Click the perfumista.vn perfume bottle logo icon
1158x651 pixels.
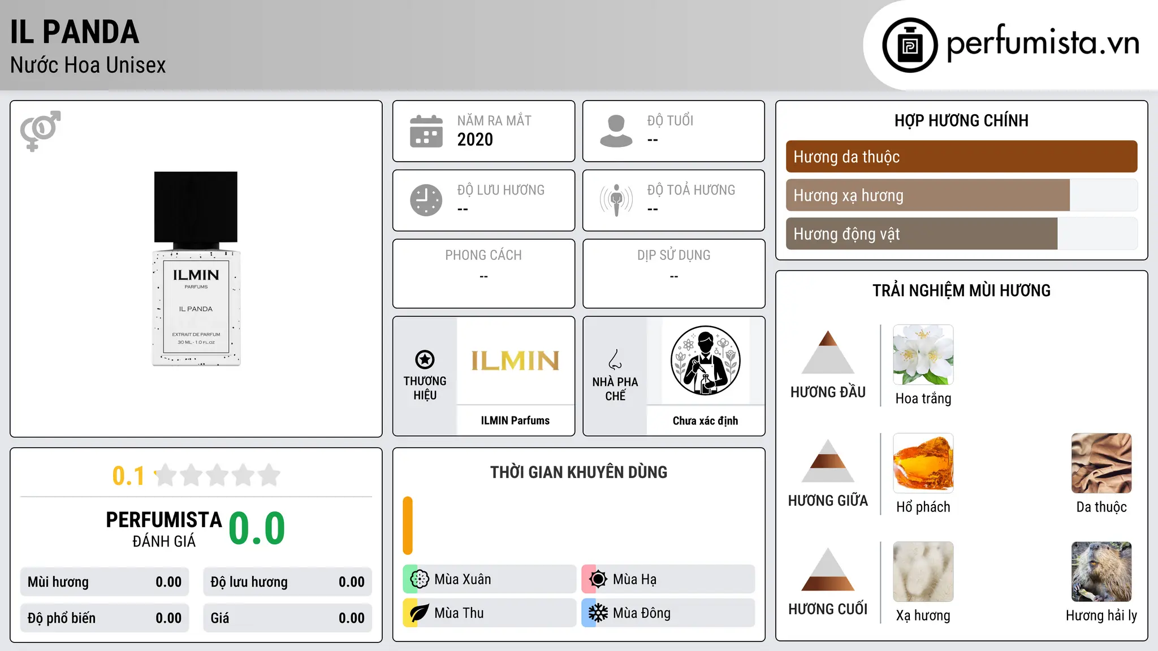point(910,45)
